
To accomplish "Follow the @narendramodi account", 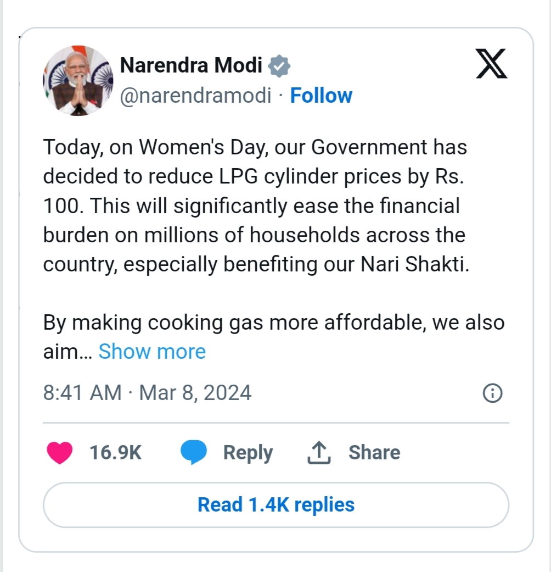I will [x=321, y=96].
